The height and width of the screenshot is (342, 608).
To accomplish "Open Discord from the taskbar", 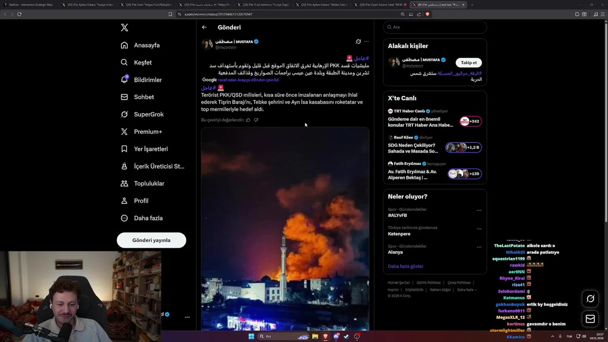I will [336, 336].
